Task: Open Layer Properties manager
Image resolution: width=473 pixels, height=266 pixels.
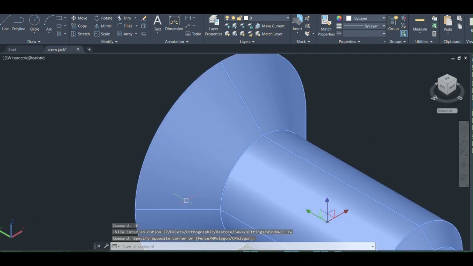Action: pos(214,25)
